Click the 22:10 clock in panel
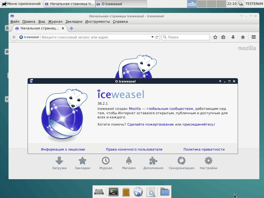The height and width of the screenshot is (198, 264). point(232,4)
